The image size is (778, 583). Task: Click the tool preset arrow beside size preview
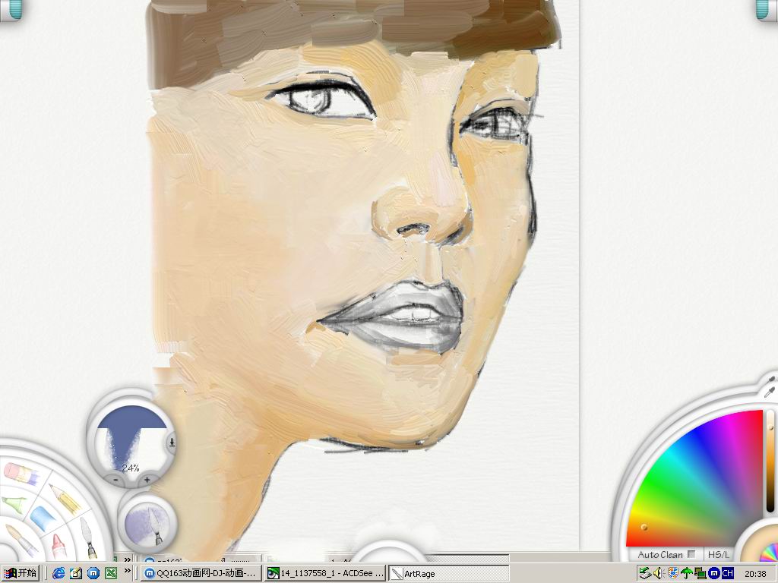click(x=172, y=442)
